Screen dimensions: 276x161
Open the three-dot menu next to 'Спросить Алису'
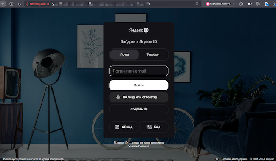pyautogui.click(x=233, y=4)
